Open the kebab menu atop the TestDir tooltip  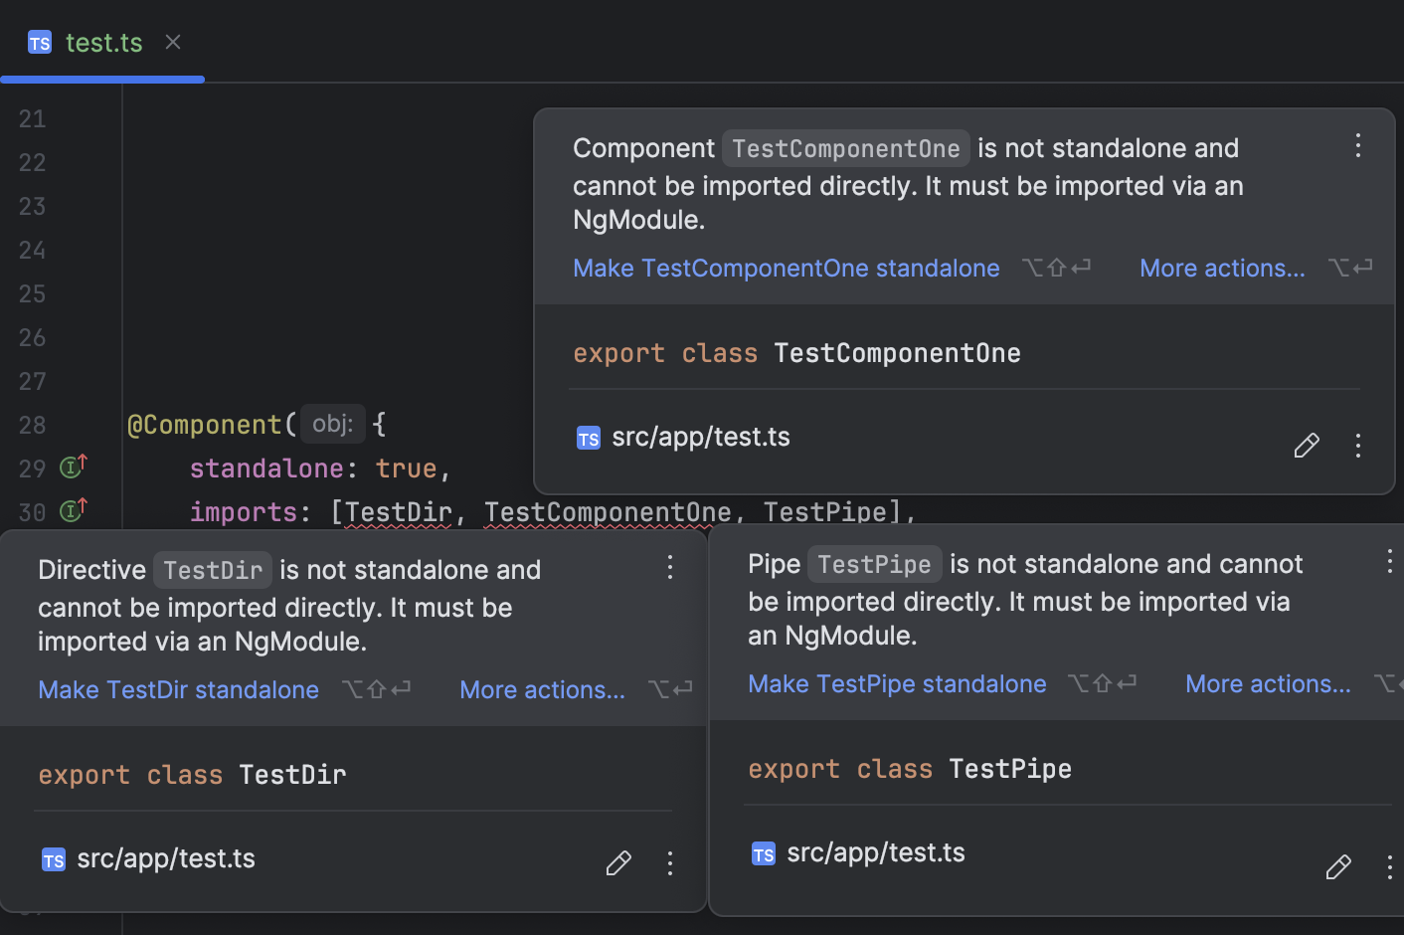(669, 567)
